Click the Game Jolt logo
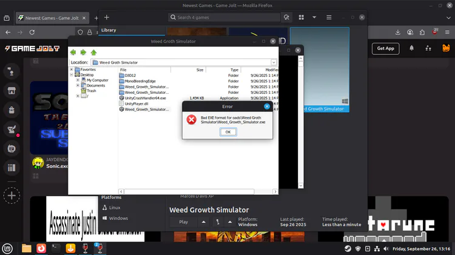 click(x=32, y=48)
